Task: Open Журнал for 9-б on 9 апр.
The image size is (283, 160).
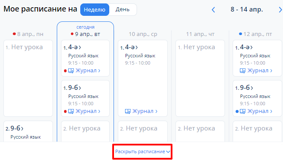Action: point(84,111)
